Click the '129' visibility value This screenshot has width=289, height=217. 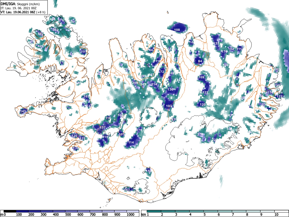pos(82,138)
